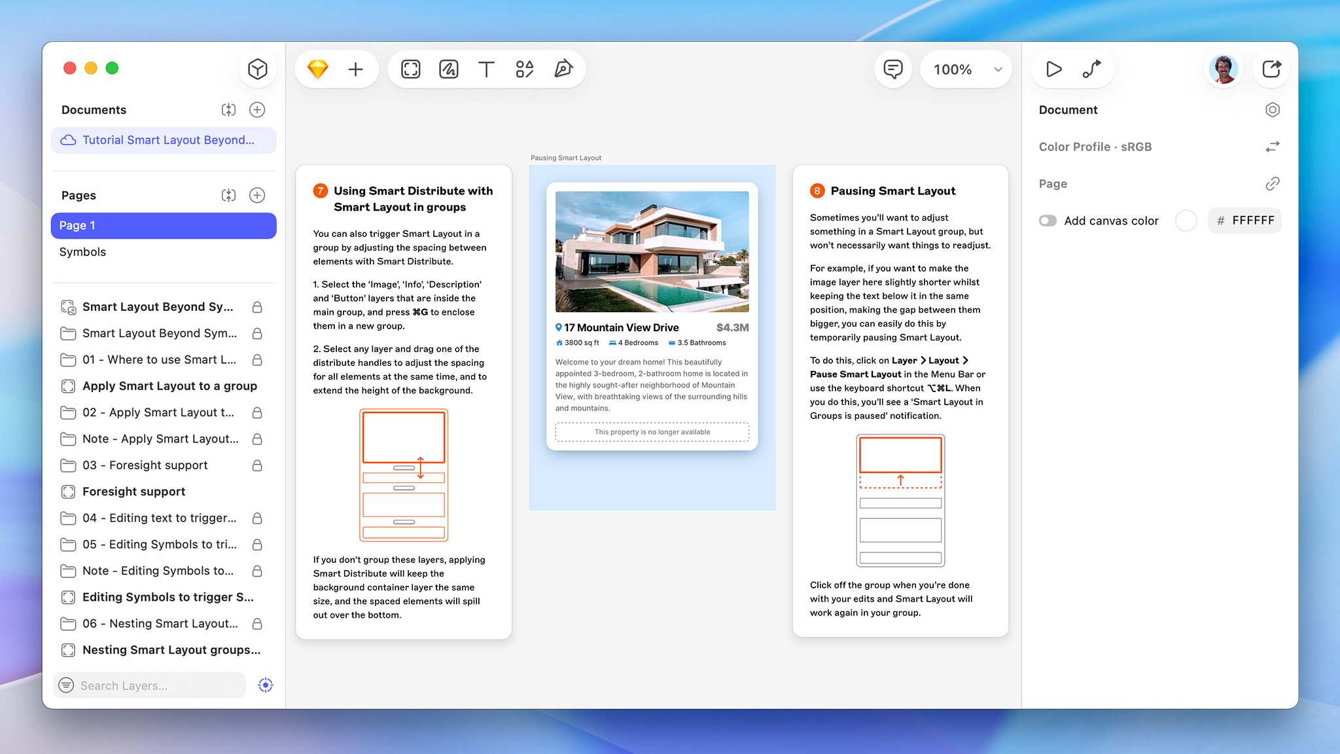Toggle the Add canvas color switch

(x=1048, y=221)
